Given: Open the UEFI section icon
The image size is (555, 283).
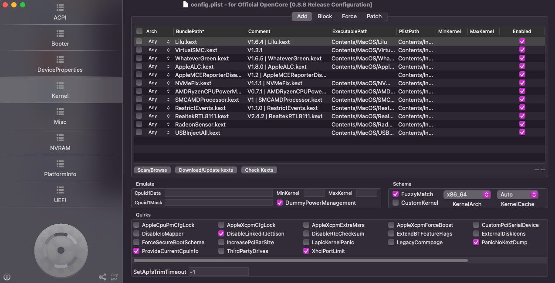Looking at the screenshot, I should click(60, 190).
